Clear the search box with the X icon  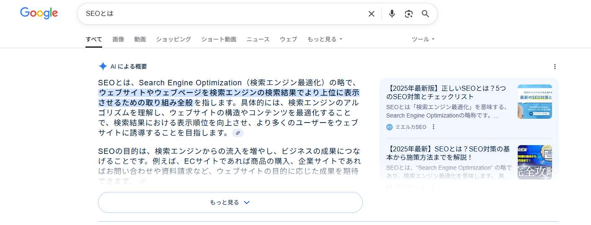pos(372,14)
